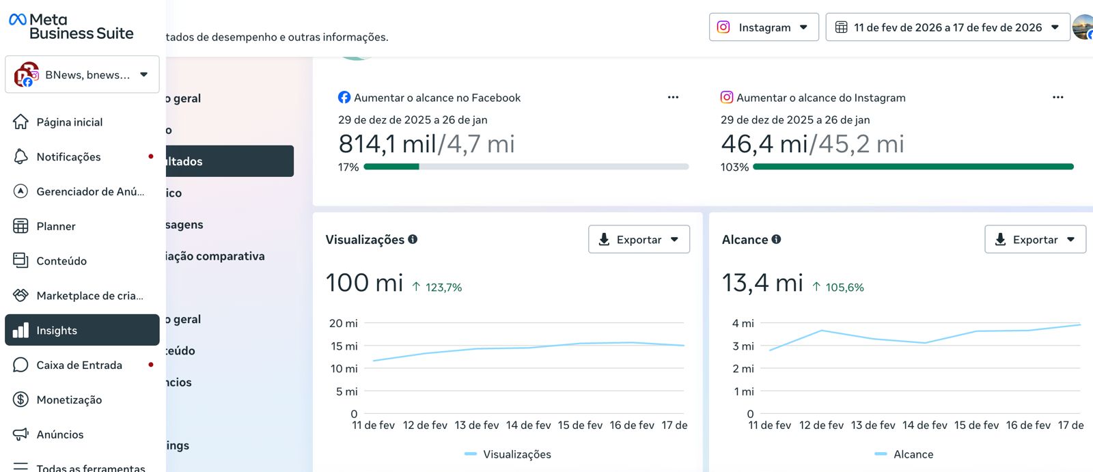Select Insights in the sidebar
This screenshot has height=472, width=1093.
pyautogui.click(x=82, y=330)
